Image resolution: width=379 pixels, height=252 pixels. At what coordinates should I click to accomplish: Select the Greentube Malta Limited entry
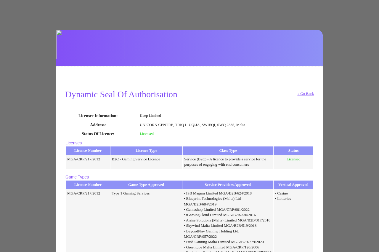coord(221,247)
